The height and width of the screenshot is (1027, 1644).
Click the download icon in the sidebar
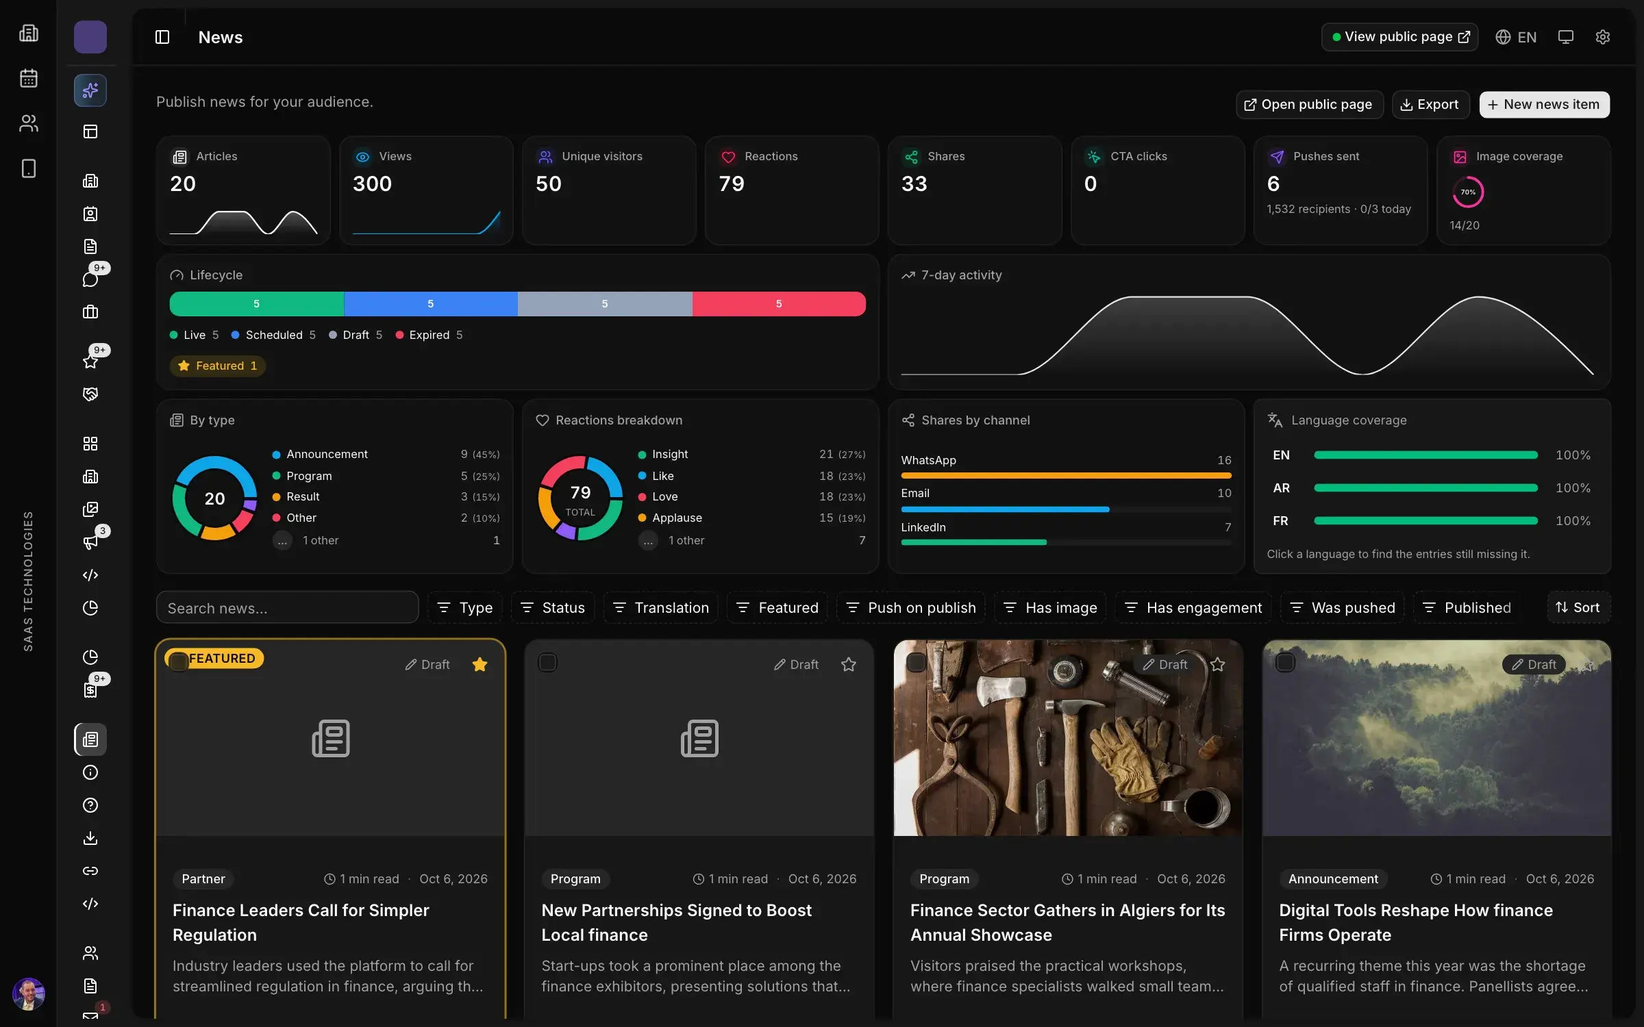(x=90, y=838)
